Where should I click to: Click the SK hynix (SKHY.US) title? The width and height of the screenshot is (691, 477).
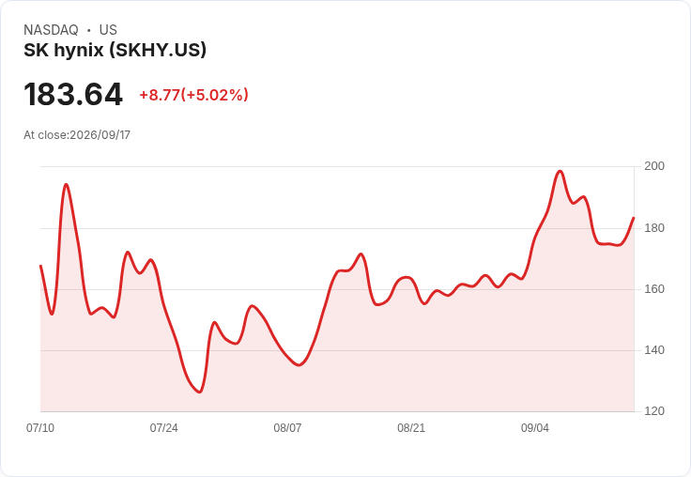pyautogui.click(x=115, y=51)
